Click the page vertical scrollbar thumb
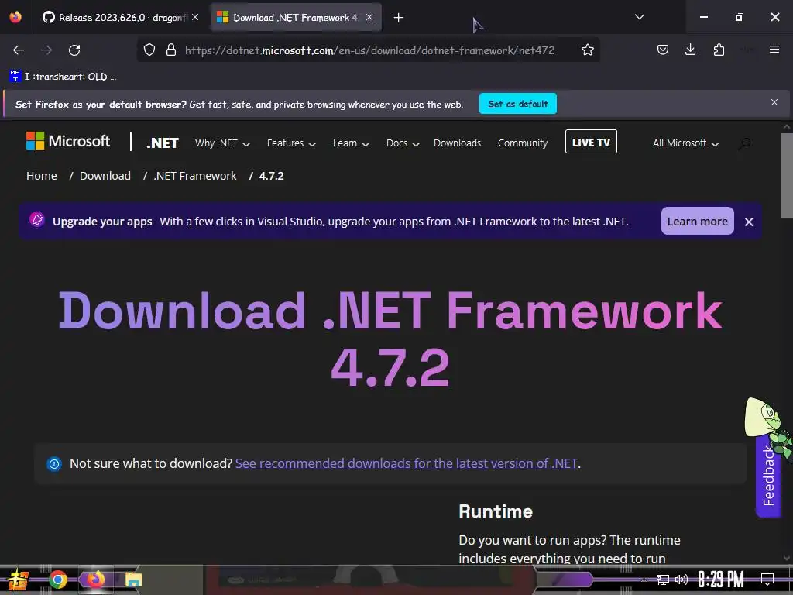This screenshot has width=793, height=595. click(787, 176)
